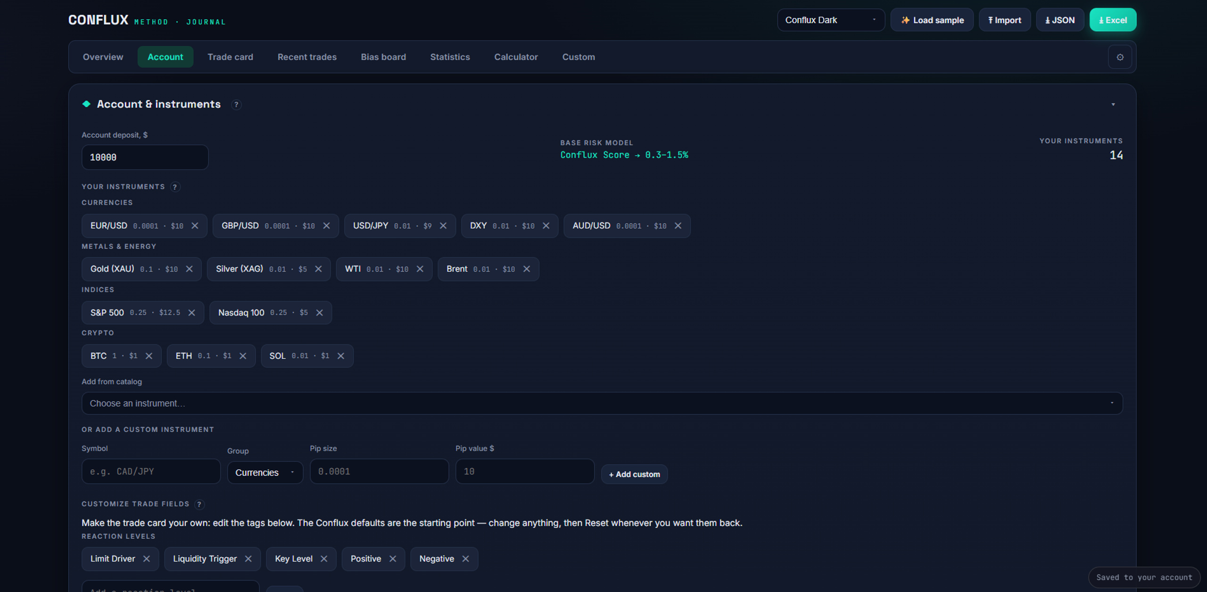Viewport: 1207px width, 592px height.
Task: Remove the AUD/USD instrument chip
Action: (x=678, y=226)
